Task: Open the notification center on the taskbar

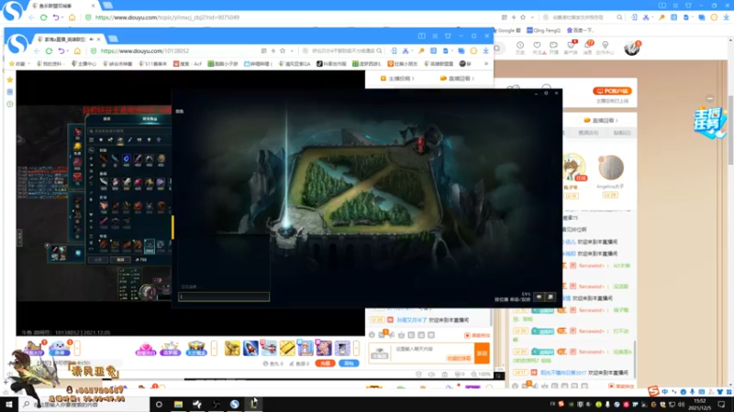Action: pyautogui.click(x=721, y=404)
